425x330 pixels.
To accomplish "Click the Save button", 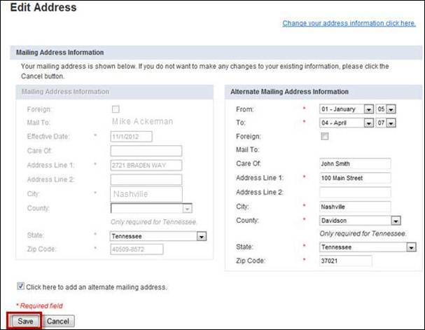I will 25,322.
